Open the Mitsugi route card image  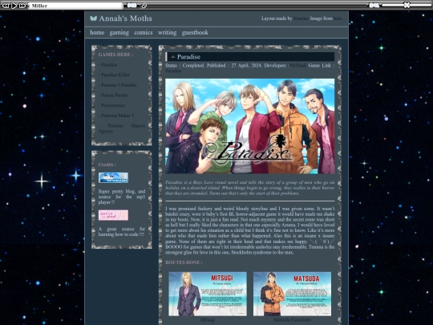[x=208, y=294]
